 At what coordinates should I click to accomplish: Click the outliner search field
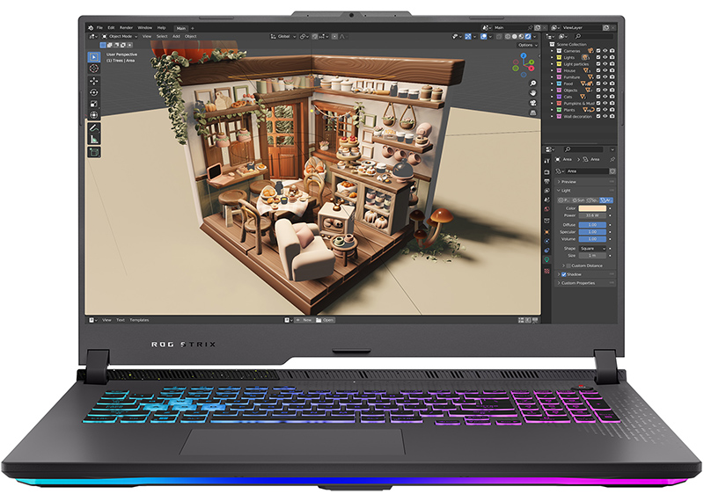pos(593,36)
